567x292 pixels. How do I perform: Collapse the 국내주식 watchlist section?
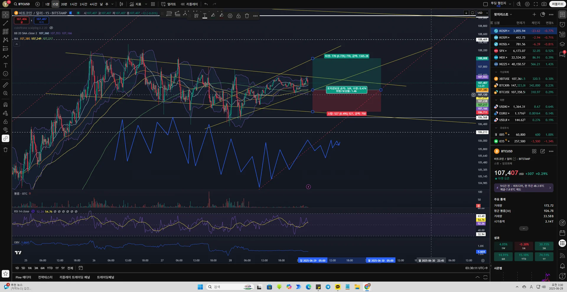pos(496,128)
